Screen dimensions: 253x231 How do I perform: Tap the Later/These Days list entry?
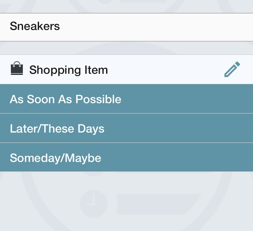126,128
